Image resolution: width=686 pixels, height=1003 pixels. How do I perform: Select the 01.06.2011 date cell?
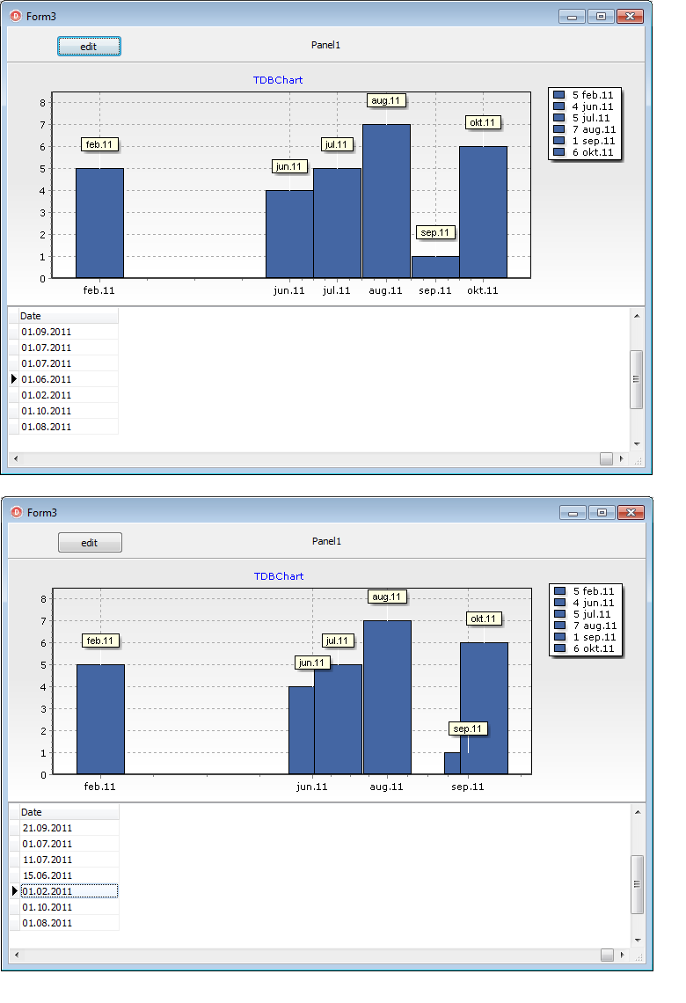click(x=69, y=379)
